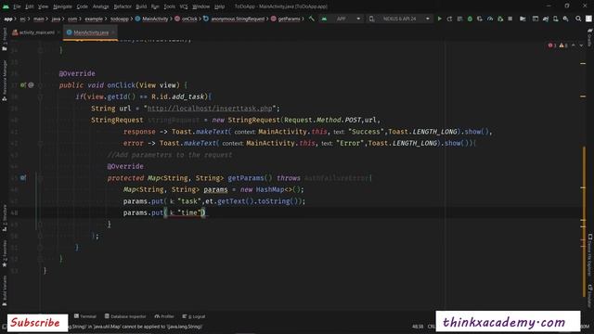
Task: Click the HashMap text in the code
Action: pos(270,189)
